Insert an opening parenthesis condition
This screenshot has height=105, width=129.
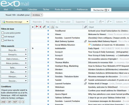click(x=20, y=102)
